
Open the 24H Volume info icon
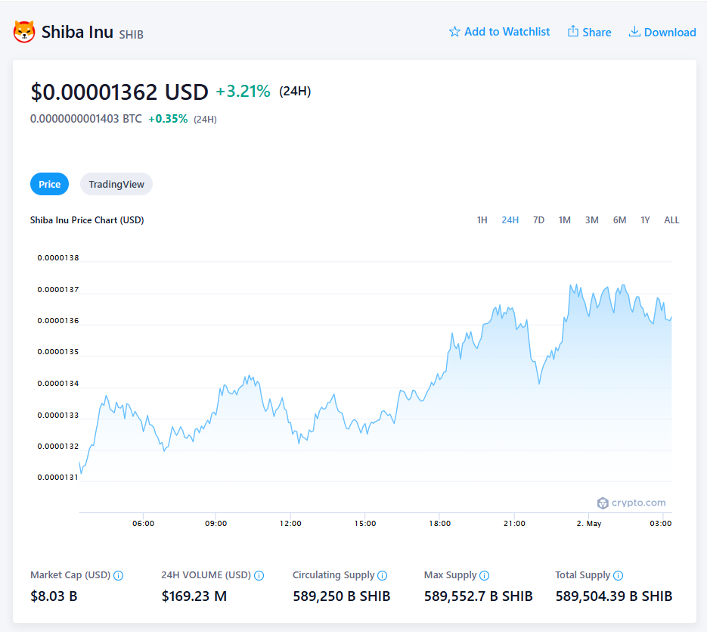(259, 575)
